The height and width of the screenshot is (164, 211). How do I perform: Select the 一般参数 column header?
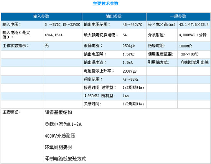[178, 16]
